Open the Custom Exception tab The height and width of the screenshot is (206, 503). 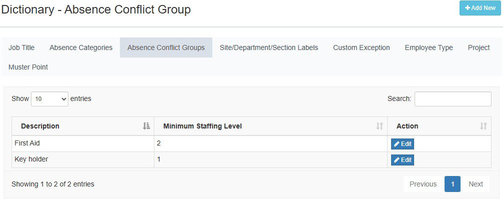[x=361, y=47]
